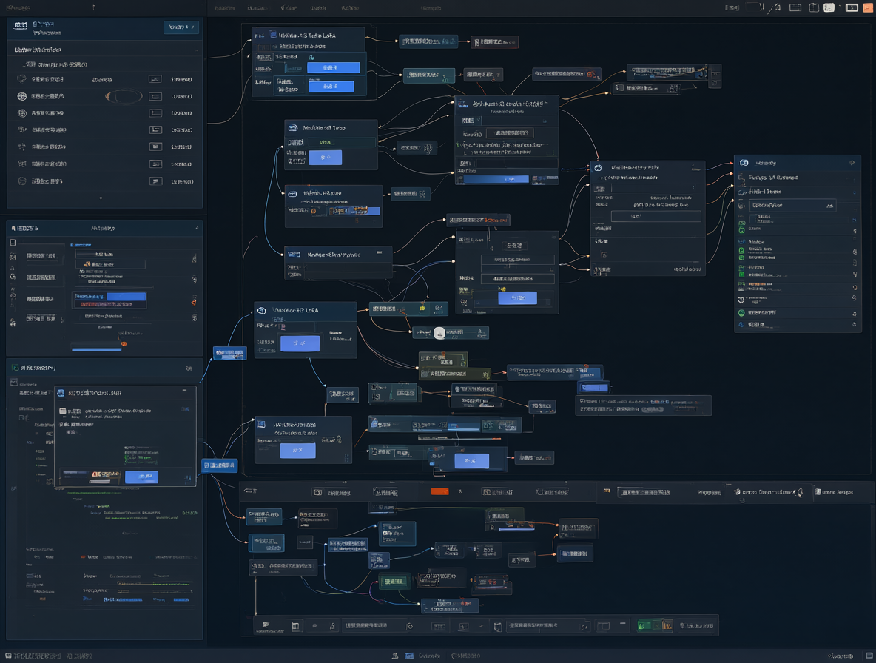Click the heart icon in the right panel list
This screenshot has height=663, width=876.
741,300
